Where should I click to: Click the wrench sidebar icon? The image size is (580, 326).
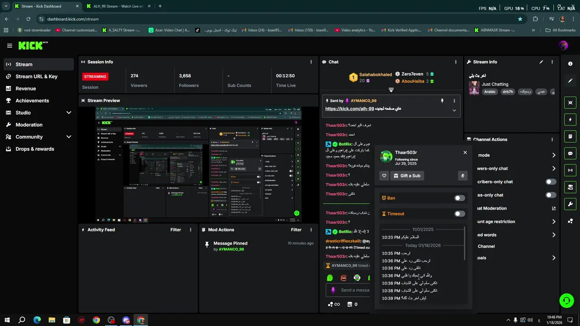[570, 204]
